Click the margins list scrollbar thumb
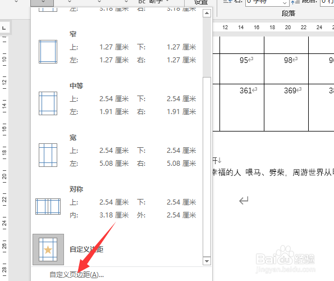The height and width of the screenshot is (281, 334). [x=207, y=167]
